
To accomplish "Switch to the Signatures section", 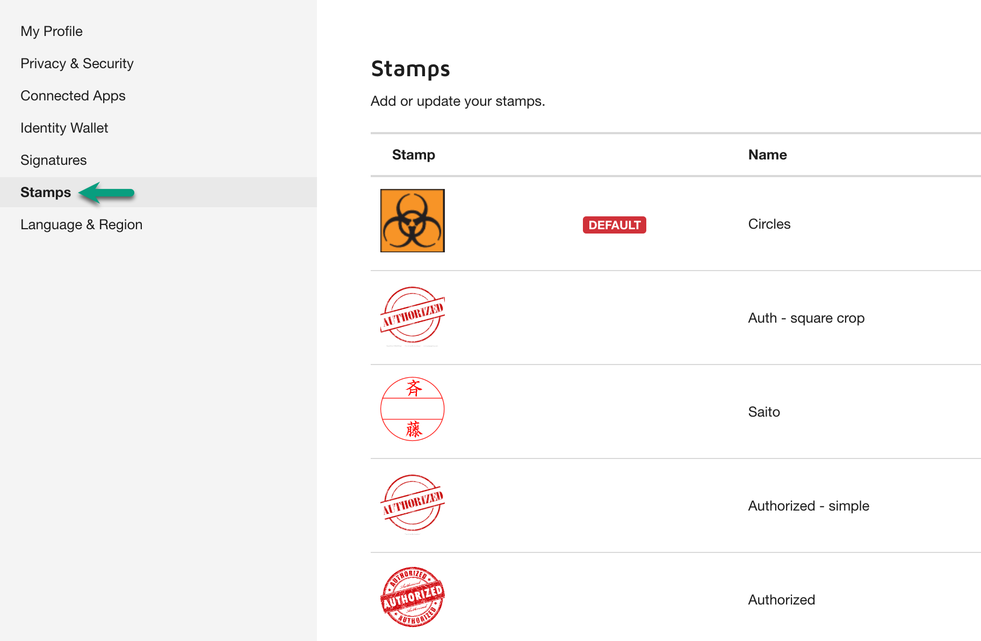I will coord(53,160).
